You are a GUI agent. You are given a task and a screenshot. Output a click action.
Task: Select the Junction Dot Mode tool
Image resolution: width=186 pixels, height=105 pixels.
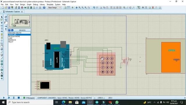2,23
